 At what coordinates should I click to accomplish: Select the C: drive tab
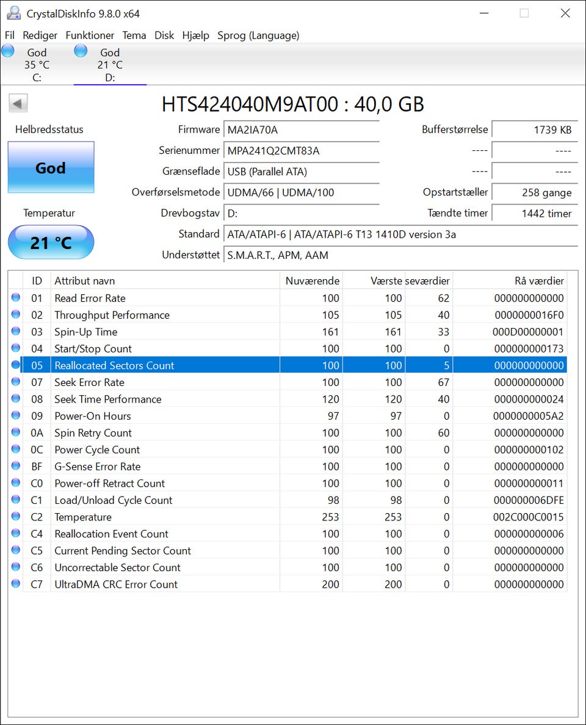(x=37, y=65)
